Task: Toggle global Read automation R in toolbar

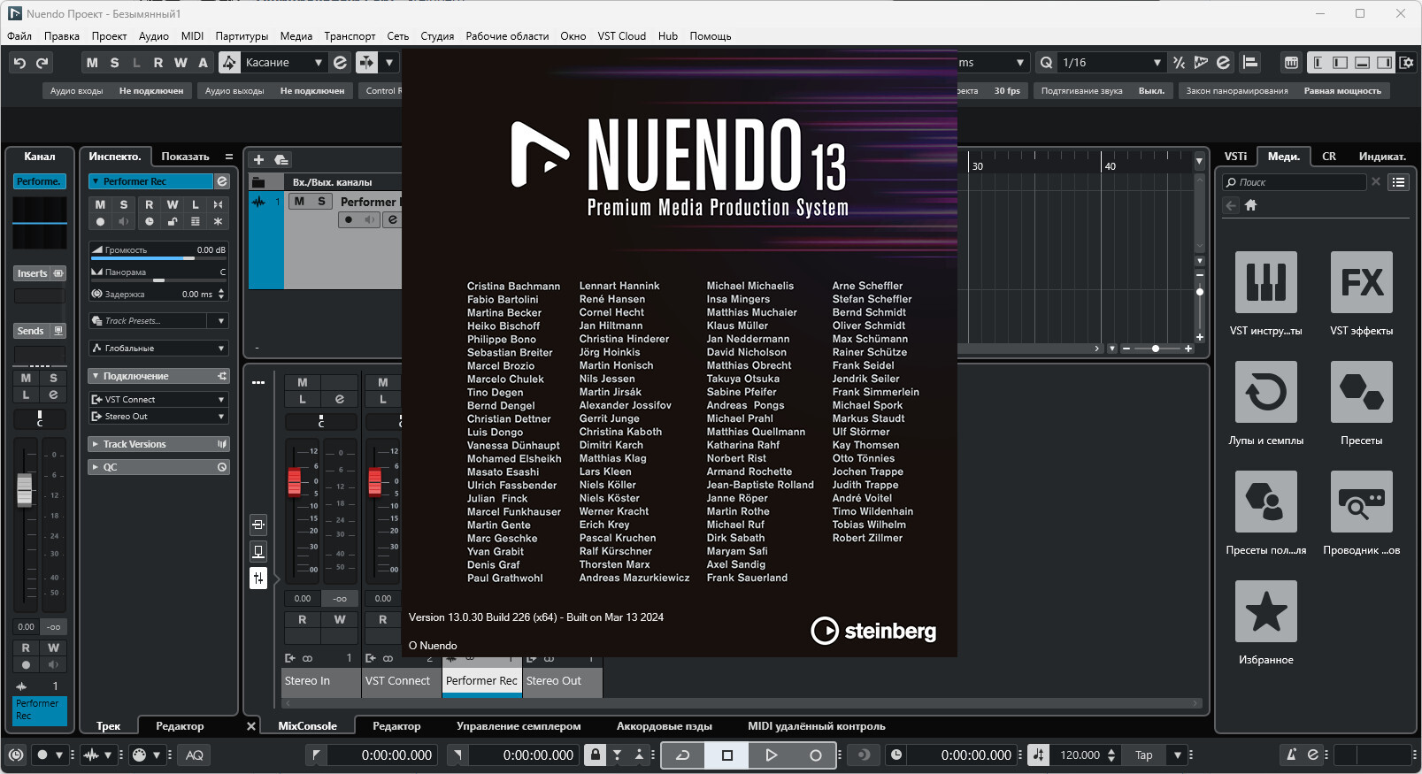Action: click(x=158, y=63)
